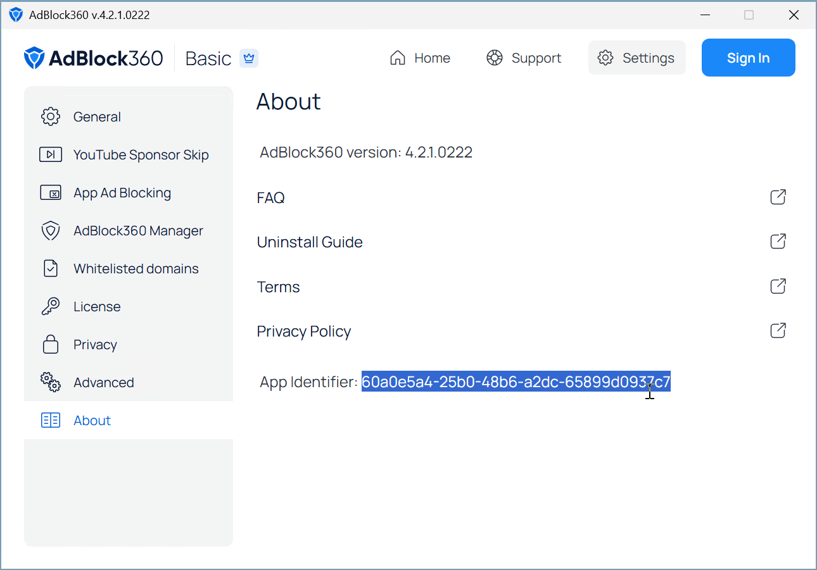817x570 pixels.
Task: Open Terms external link icon
Action: tap(778, 287)
